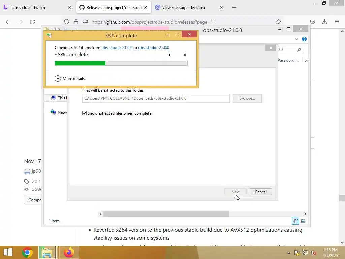Click the Firefox page vertical scrollbar thumb
The height and width of the screenshot is (259, 345).
pyautogui.click(x=342, y=198)
